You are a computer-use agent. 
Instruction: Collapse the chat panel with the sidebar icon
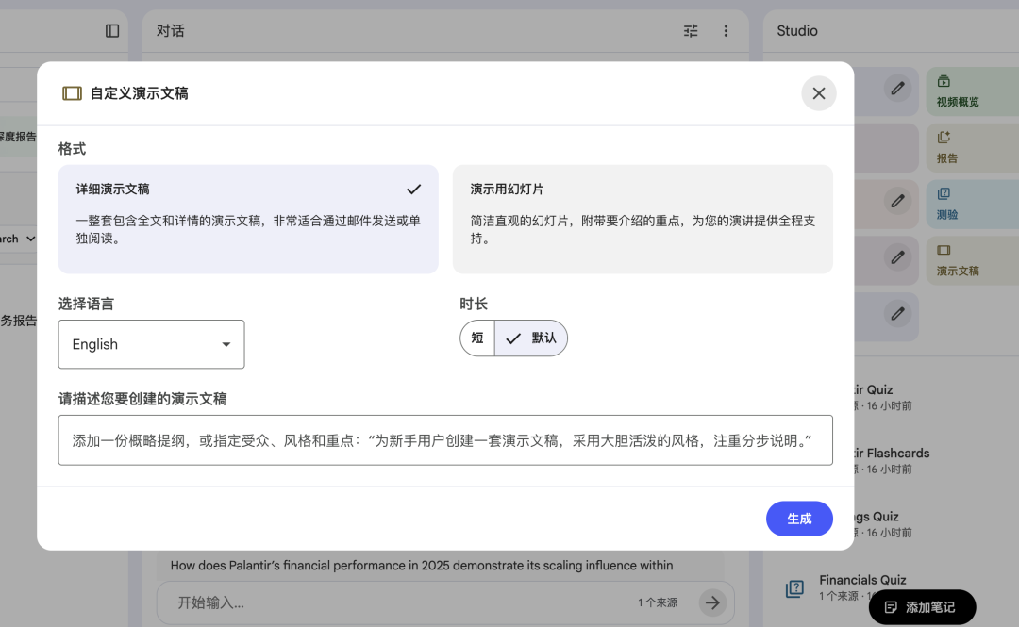pyautogui.click(x=111, y=30)
